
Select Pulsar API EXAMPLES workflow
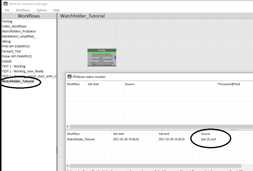click(17, 56)
